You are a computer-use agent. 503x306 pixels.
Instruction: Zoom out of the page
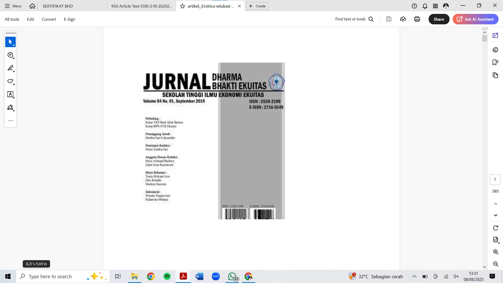click(496, 264)
